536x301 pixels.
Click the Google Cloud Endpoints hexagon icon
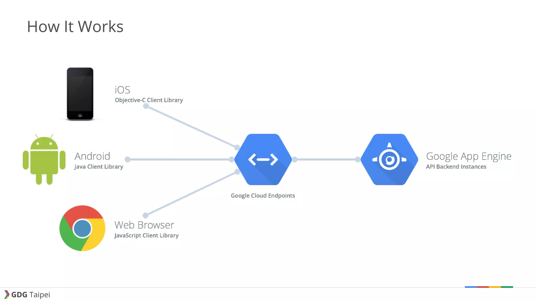point(263,159)
